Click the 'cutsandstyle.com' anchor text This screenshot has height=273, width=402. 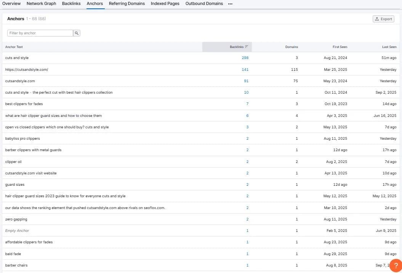pos(20,81)
